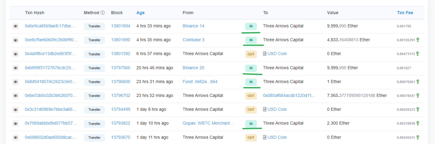This screenshot has height=144, width=435.
Task: Click contract icon beside USD Coin, block 13793670
Action: coord(265,137)
